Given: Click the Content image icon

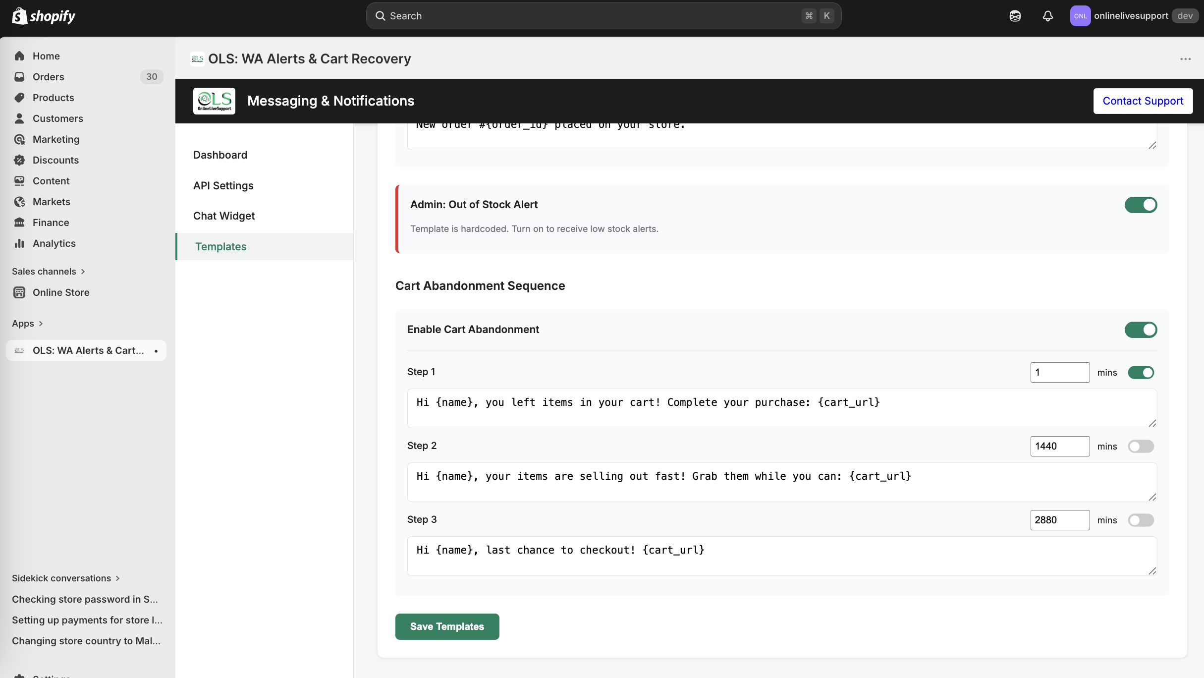Looking at the screenshot, I should (x=19, y=181).
